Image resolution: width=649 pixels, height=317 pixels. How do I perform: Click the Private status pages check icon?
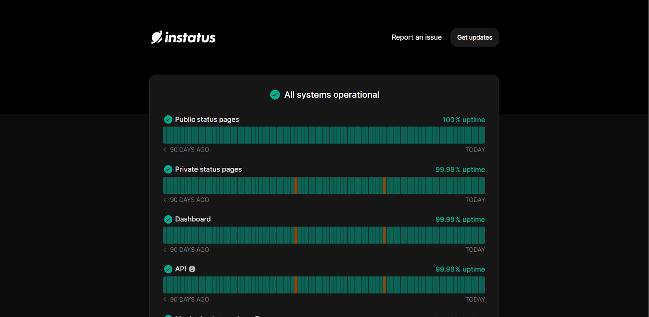[168, 169]
